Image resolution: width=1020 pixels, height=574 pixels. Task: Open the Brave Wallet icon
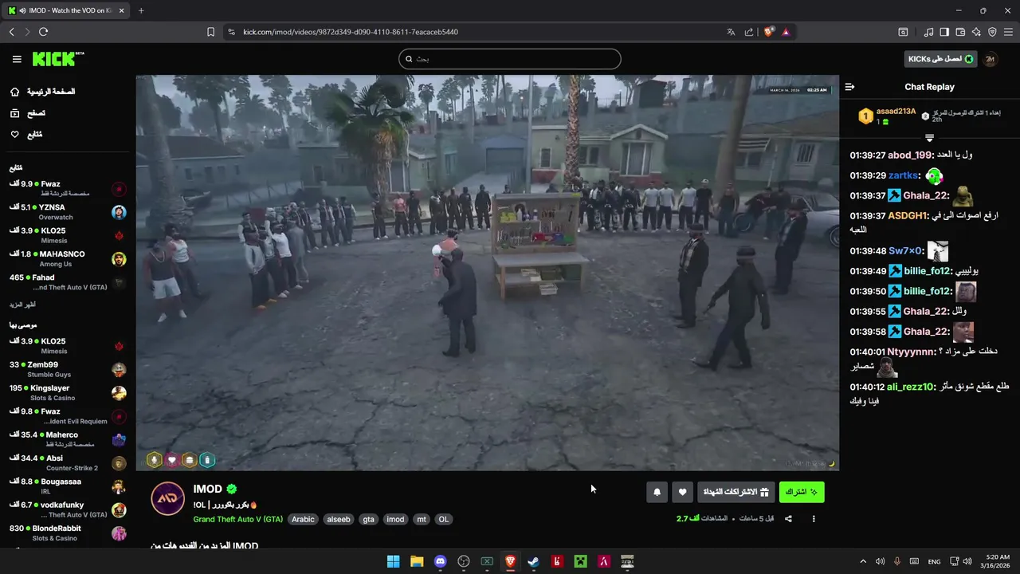click(x=960, y=32)
